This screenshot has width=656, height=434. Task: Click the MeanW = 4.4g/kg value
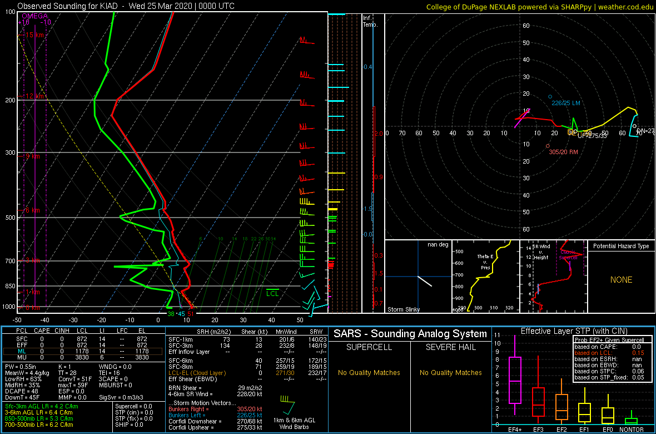pyautogui.click(x=27, y=373)
